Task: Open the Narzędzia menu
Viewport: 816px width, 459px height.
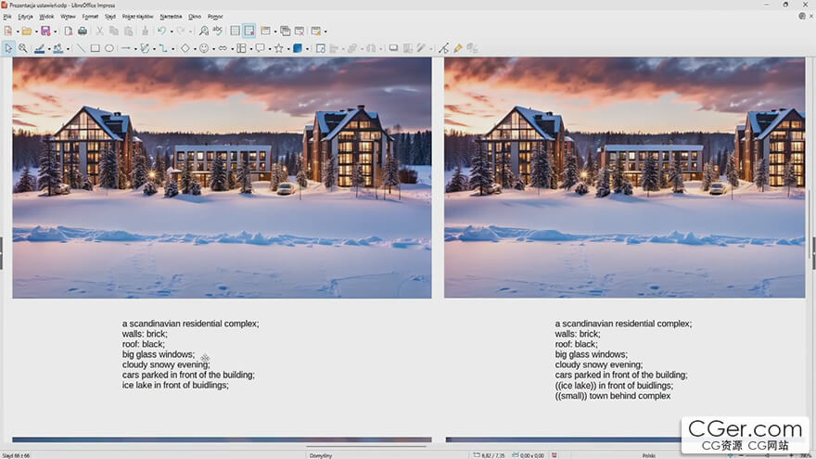Action: point(171,16)
